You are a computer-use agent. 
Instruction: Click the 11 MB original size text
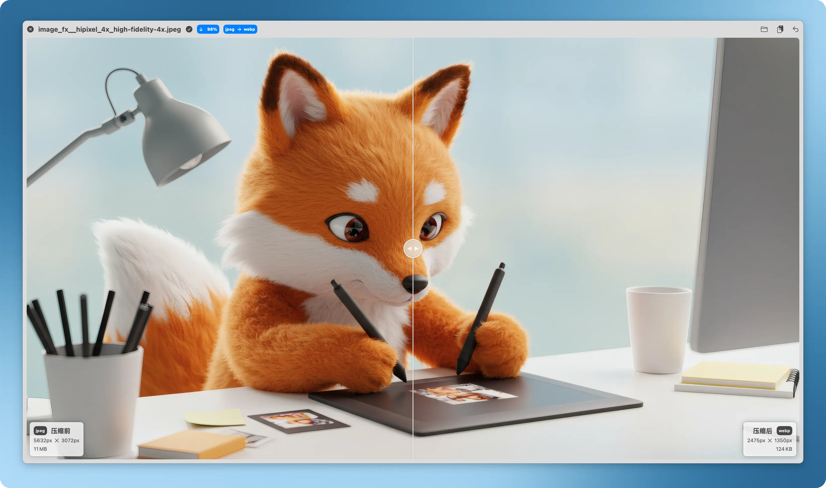coord(40,449)
